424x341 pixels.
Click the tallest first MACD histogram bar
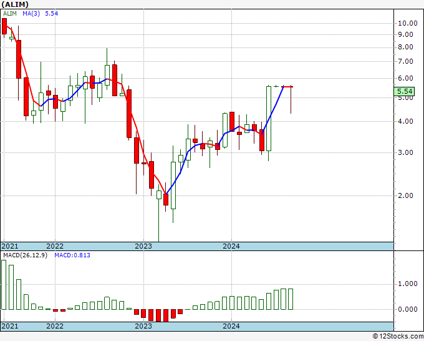(x=4, y=285)
